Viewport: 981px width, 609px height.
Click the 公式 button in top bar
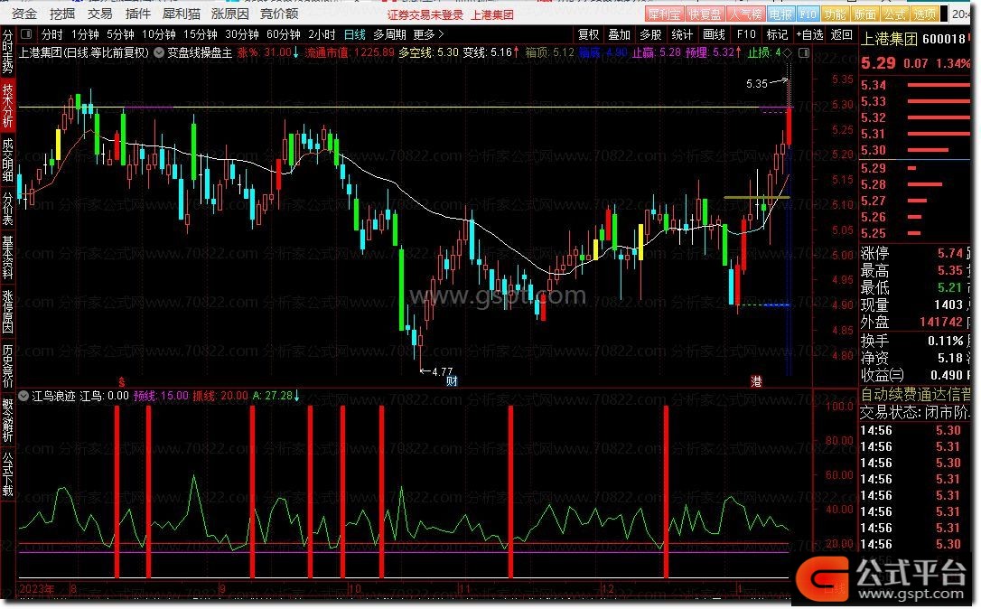coord(894,14)
